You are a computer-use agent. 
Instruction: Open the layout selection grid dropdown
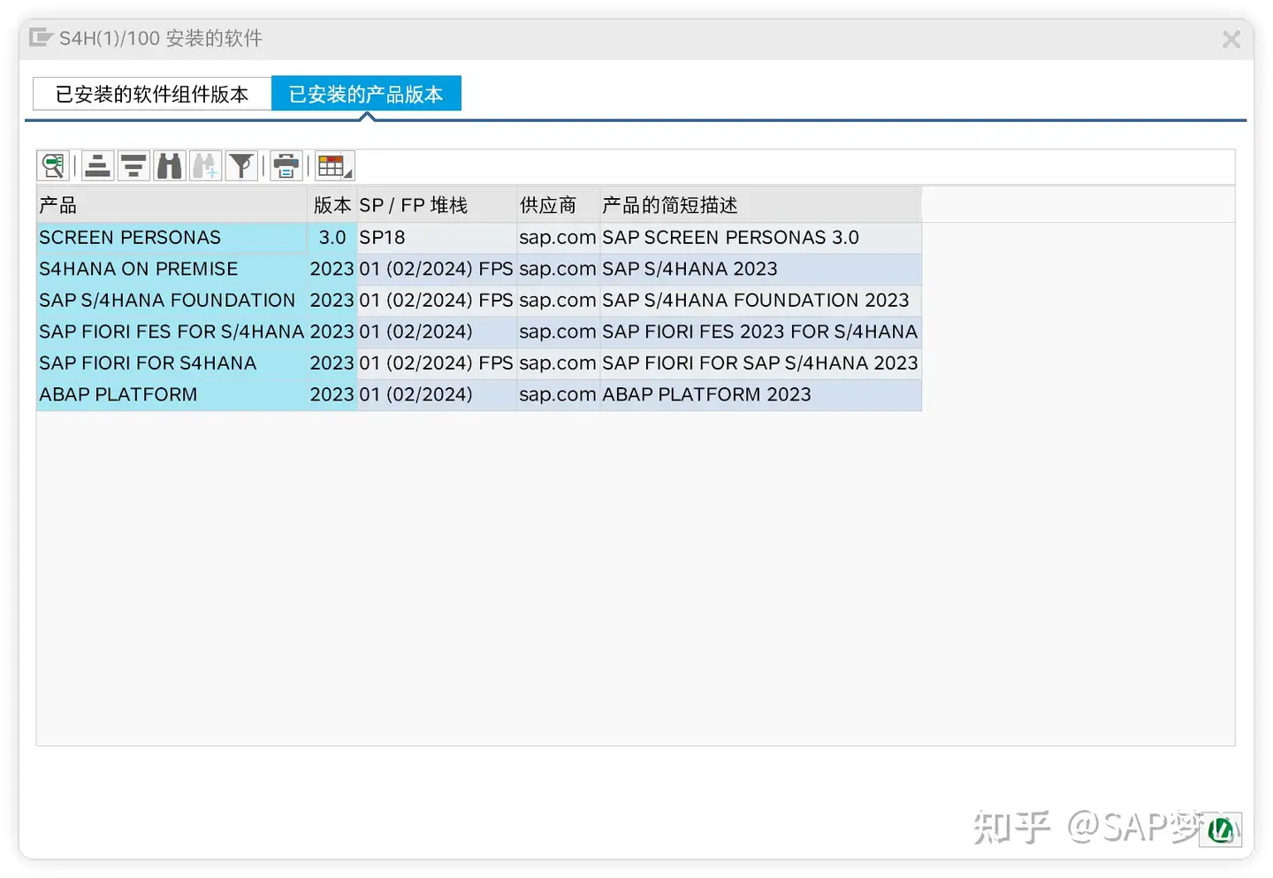335,166
